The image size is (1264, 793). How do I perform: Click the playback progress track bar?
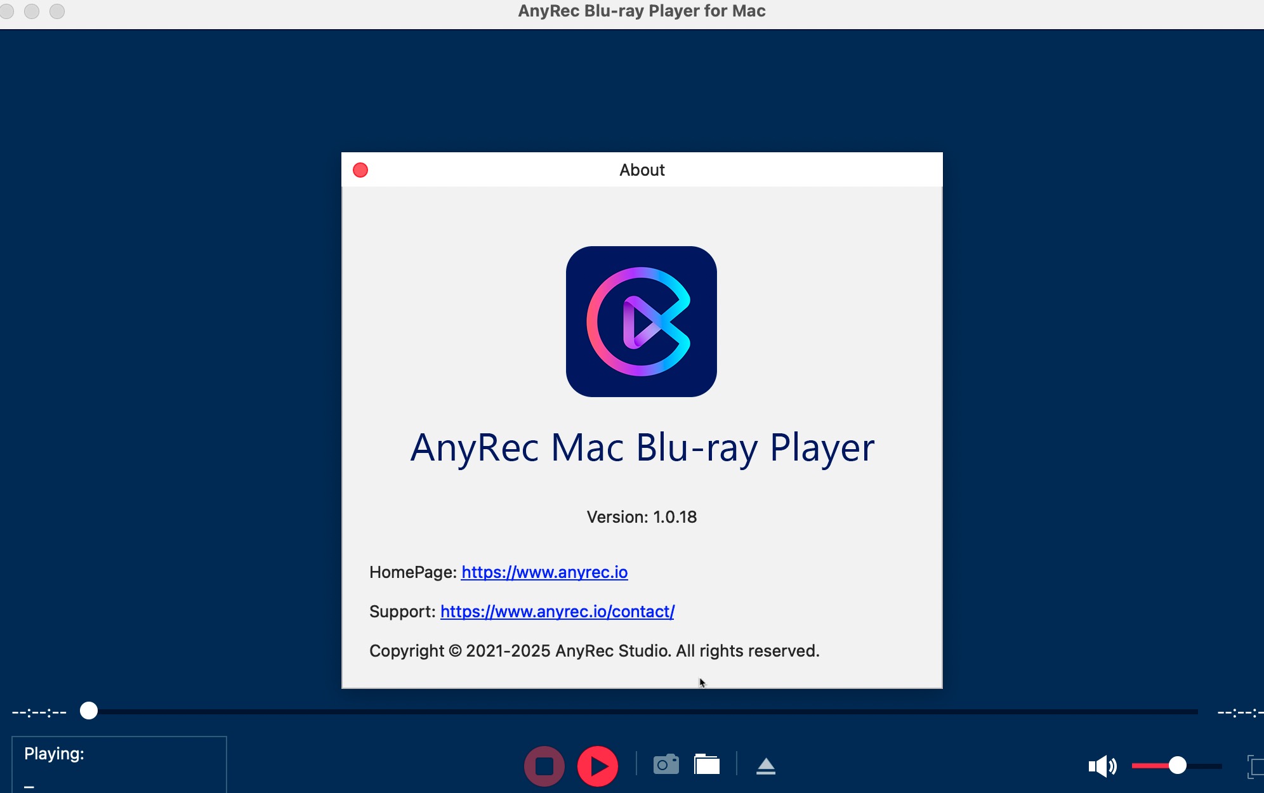[641, 711]
